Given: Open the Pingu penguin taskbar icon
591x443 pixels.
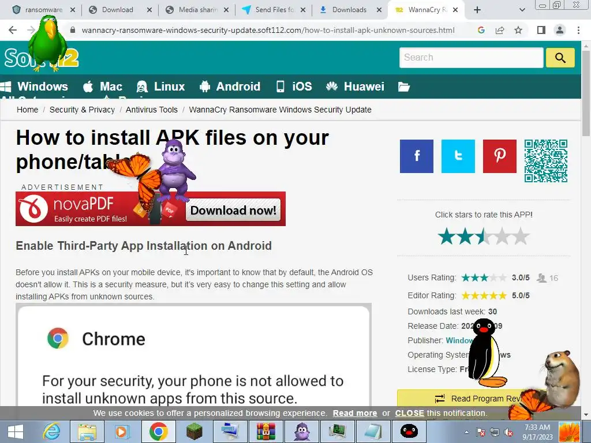Looking at the screenshot, I should [409, 431].
